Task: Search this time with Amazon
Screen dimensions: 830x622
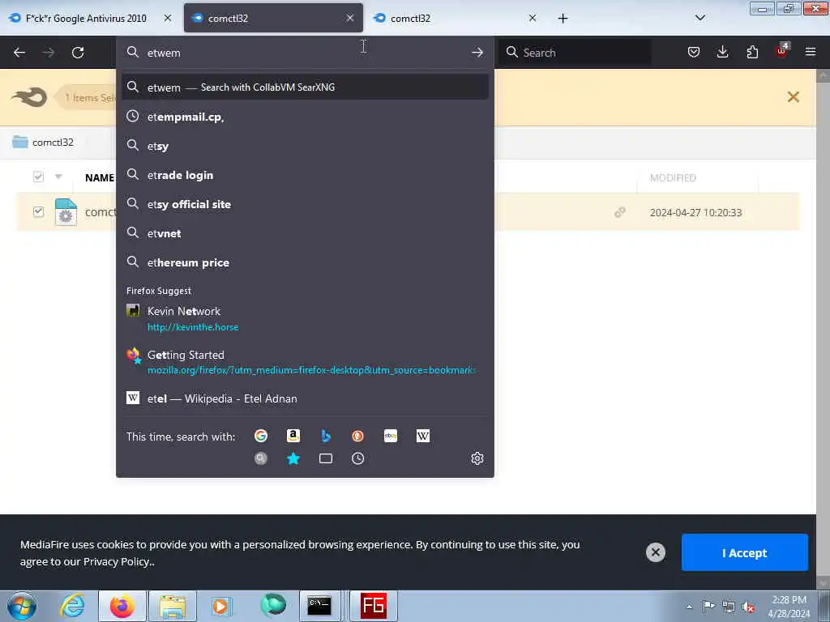Action: pyautogui.click(x=293, y=436)
